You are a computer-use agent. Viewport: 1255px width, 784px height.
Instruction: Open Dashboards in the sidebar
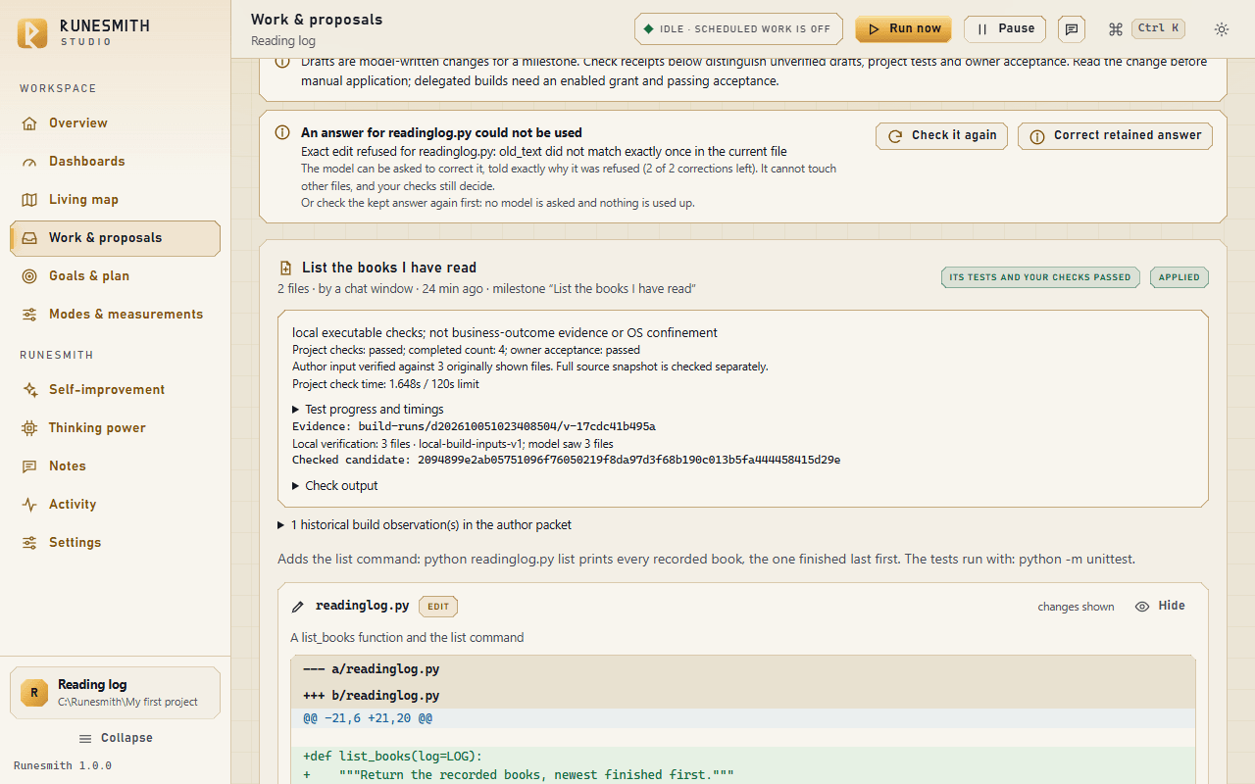click(x=115, y=162)
